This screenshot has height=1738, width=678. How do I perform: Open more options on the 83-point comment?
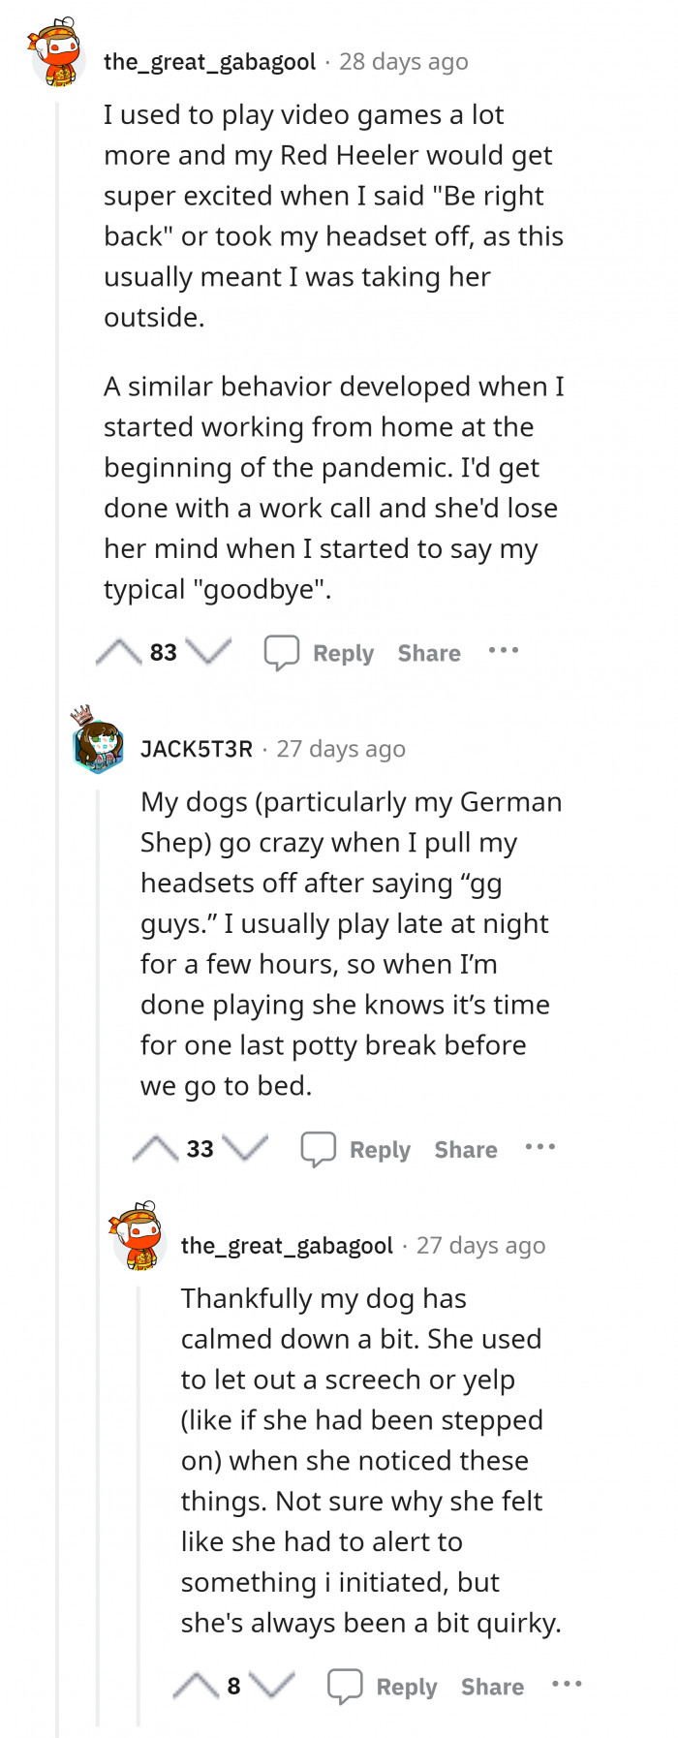coord(504,650)
